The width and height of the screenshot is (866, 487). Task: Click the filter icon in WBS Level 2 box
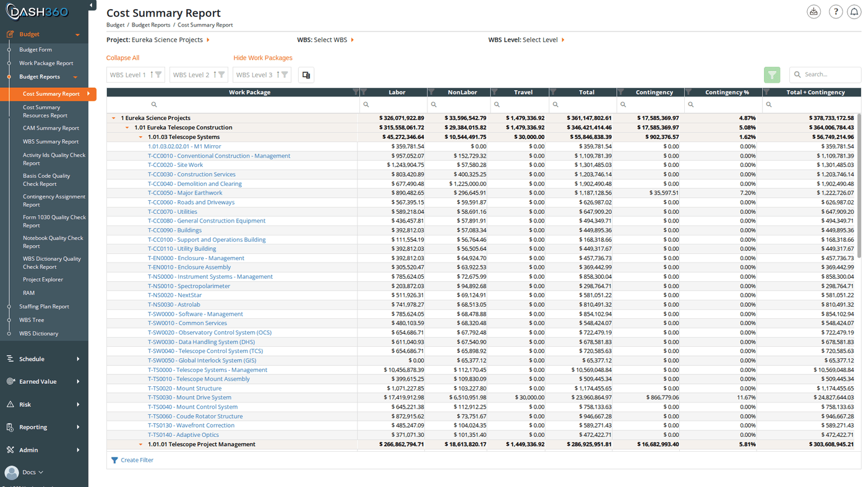[221, 75]
